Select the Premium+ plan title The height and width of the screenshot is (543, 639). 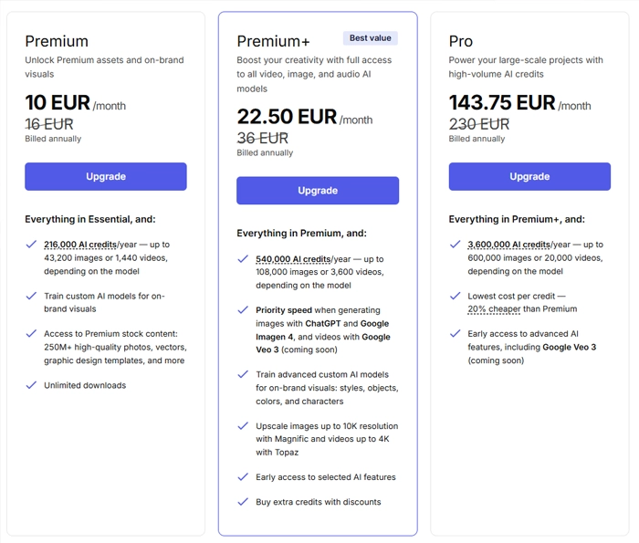coord(274,41)
